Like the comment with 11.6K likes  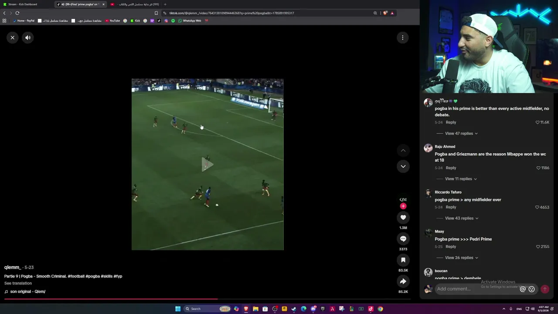coord(538,123)
